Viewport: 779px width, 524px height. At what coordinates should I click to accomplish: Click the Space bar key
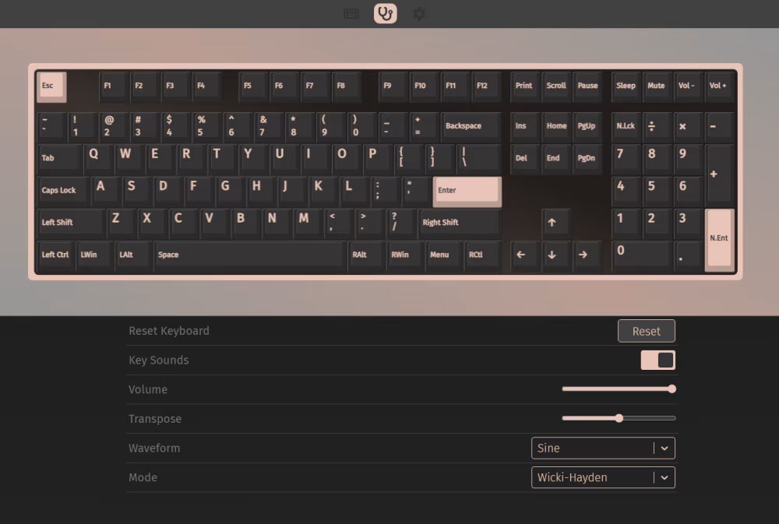pyautogui.click(x=249, y=255)
